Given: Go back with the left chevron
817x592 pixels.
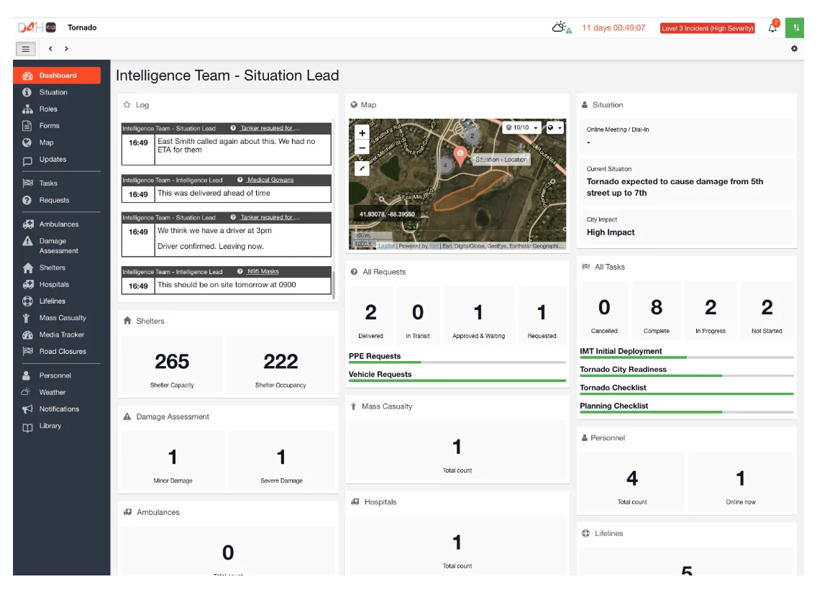Looking at the screenshot, I should point(50,48).
